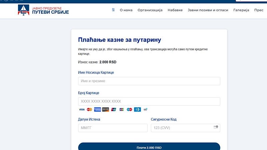Image resolution: width=267 pixels, height=150 pixels.
Task: Click the Плати 2.000 RSD button
Action: [x=149, y=147]
